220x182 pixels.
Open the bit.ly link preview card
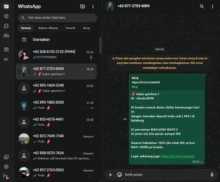pos(167,82)
